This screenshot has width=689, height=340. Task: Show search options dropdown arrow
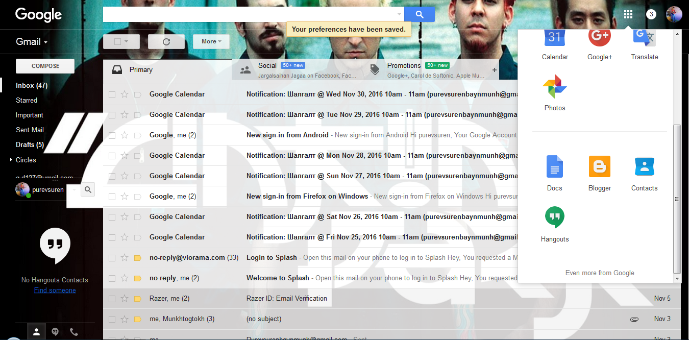[x=399, y=14]
